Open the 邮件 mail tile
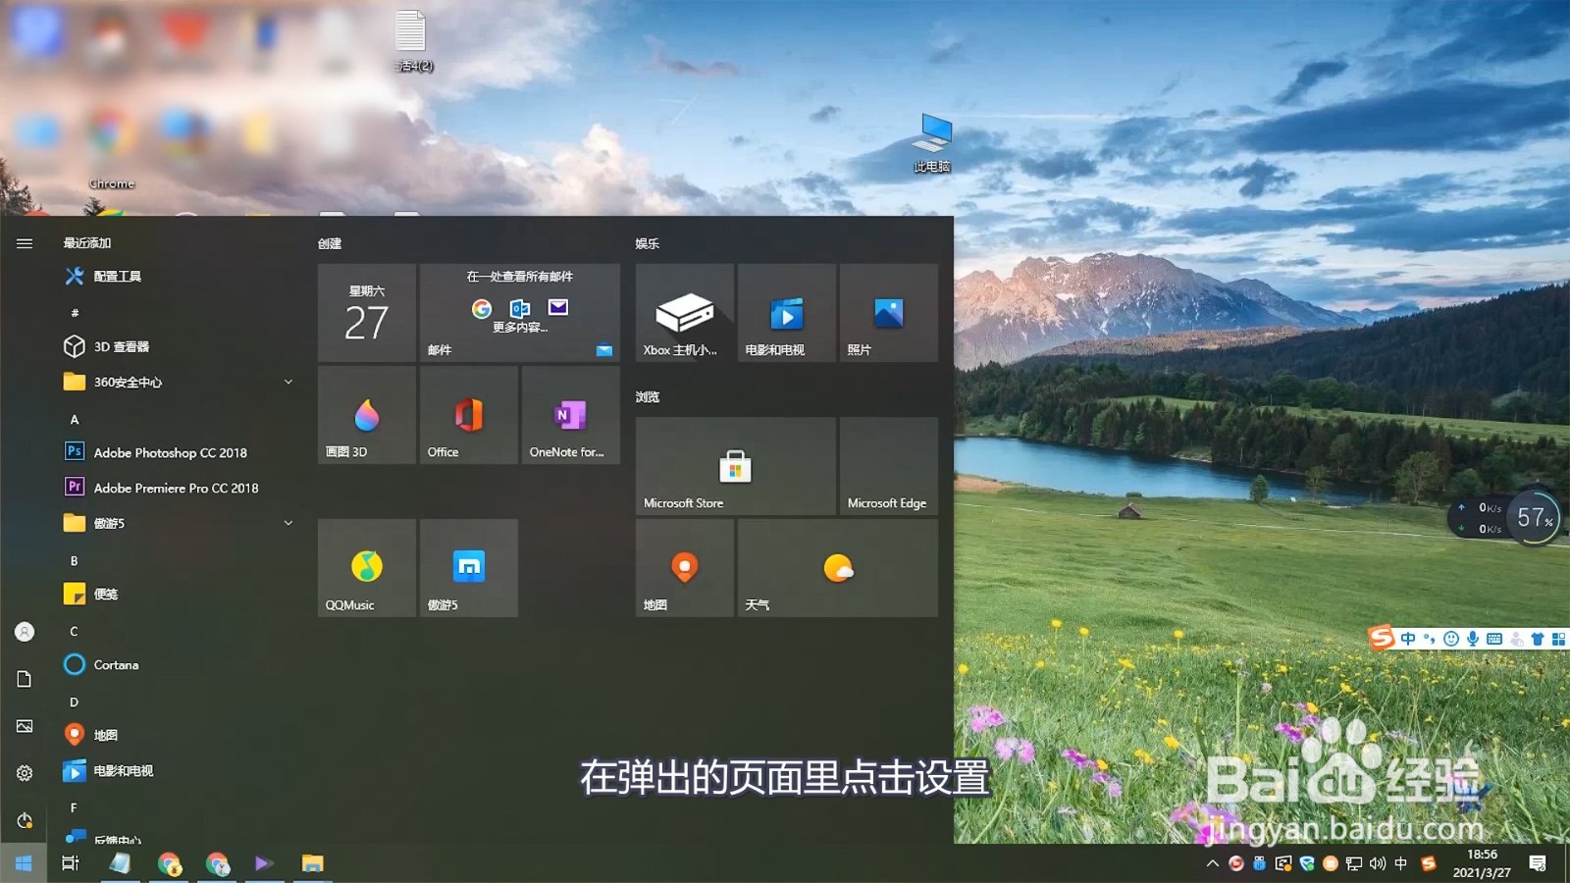The height and width of the screenshot is (883, 1570). (520, 313)
